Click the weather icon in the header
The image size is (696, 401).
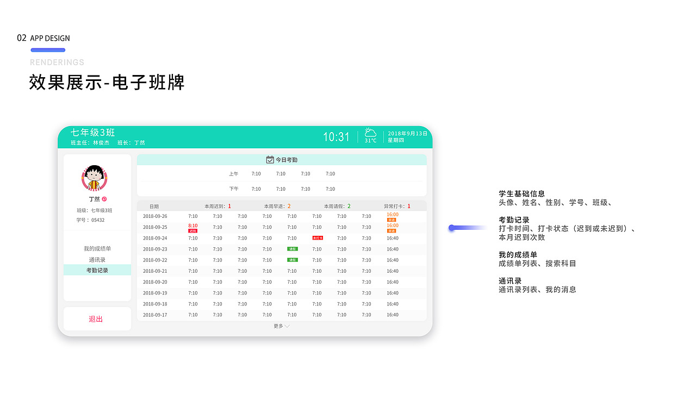370,133
